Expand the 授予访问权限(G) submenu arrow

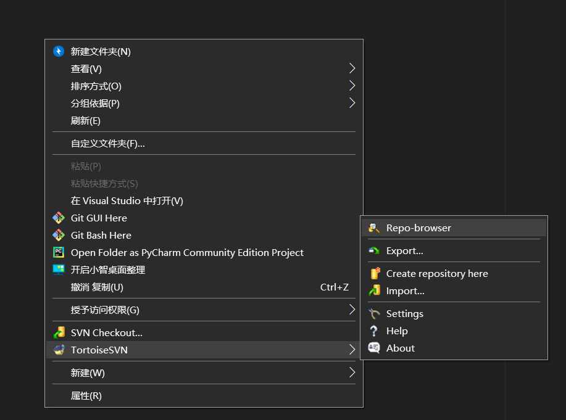point(352,310)
